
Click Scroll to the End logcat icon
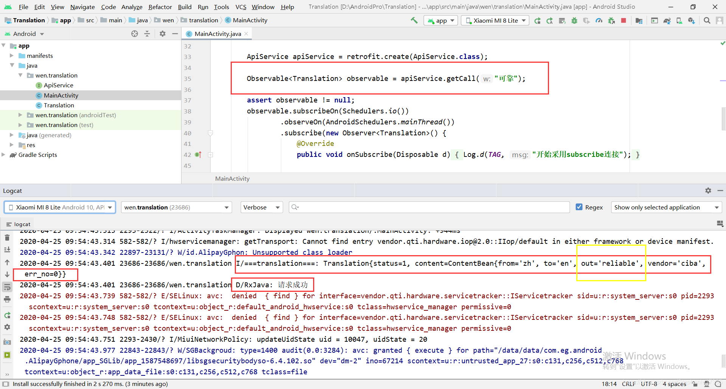(7, 250)
